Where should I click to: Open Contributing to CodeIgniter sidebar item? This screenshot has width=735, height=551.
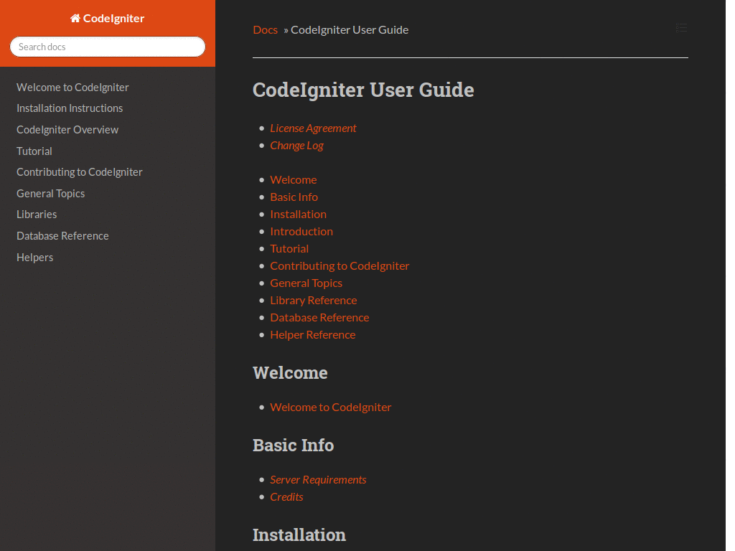click(x=79, y=172)
